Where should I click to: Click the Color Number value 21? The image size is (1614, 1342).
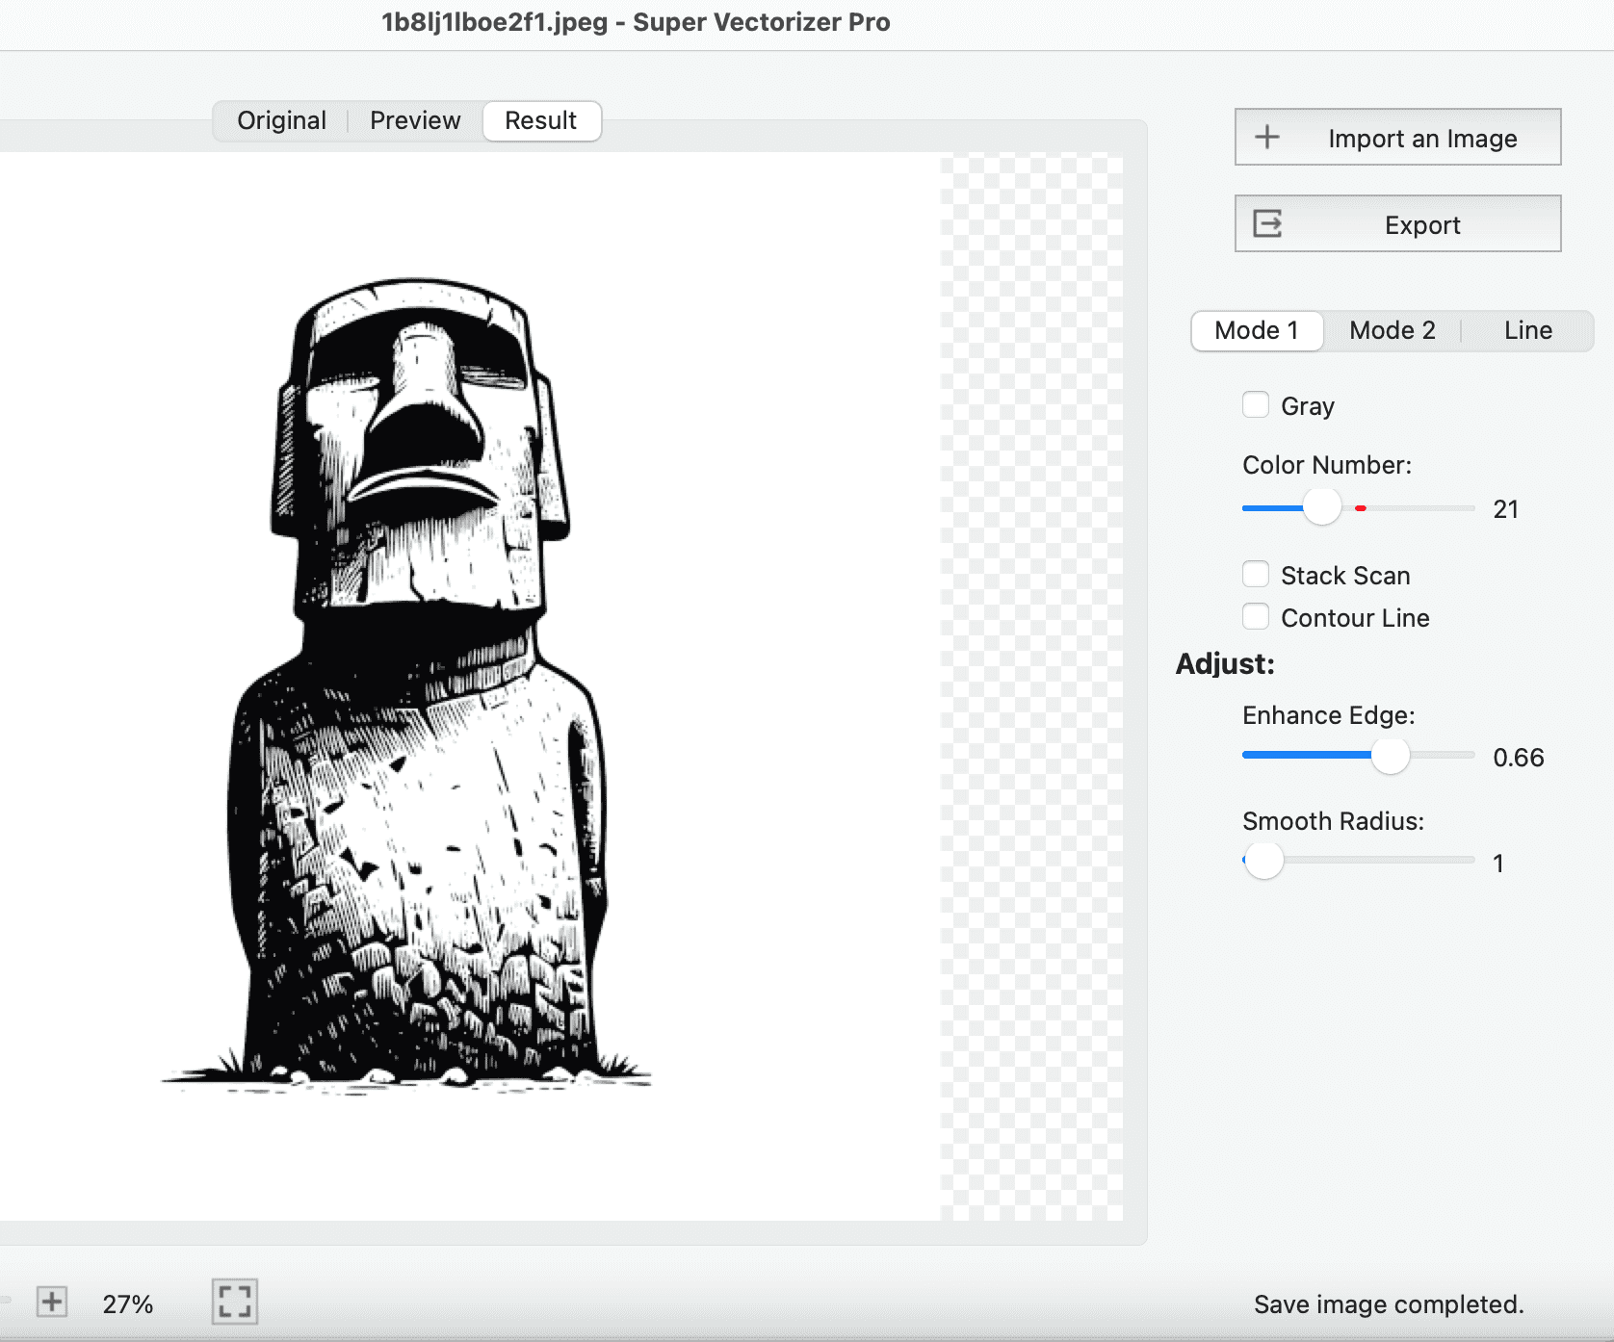pyautogui.click(x=1506, y=509)
